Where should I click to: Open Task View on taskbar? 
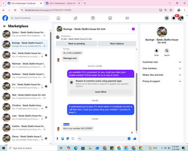pyautogui.click(x=61, y=148)
